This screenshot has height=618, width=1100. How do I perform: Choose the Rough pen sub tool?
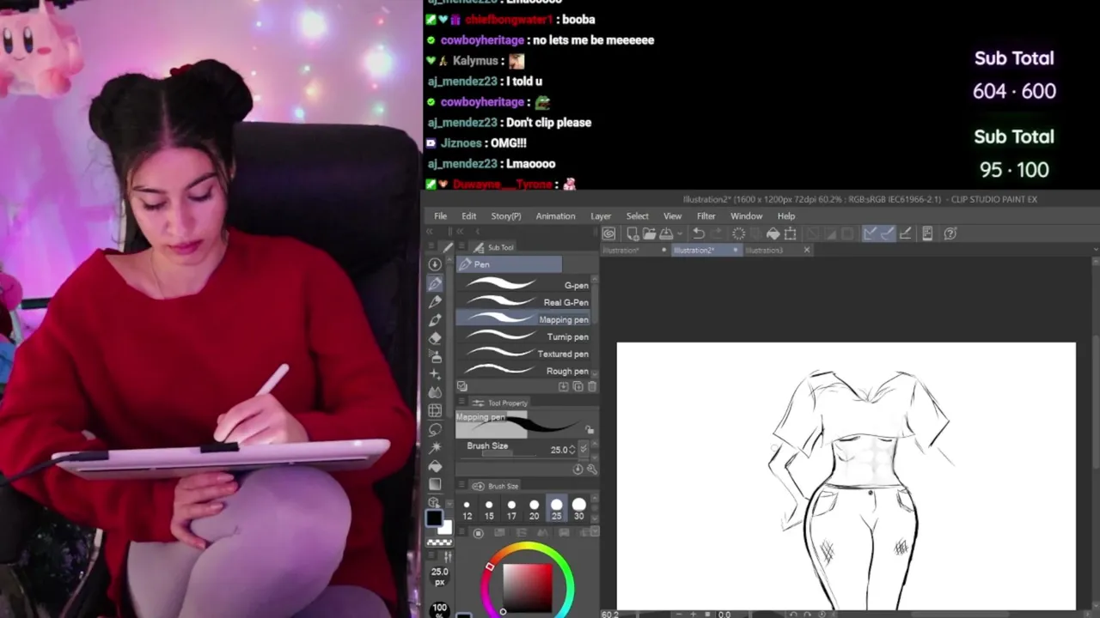coord(524,371)
